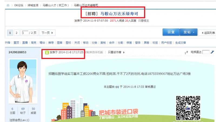Viewport: 216px width, 122px height.
Task: Click 升降 moderation option
Action: (8, 43)
